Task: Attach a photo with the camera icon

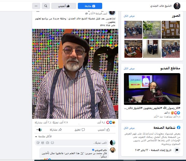Action: coord(47,143)
